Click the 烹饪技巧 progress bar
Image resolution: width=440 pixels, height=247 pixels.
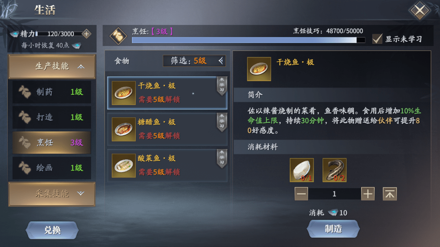249,40
